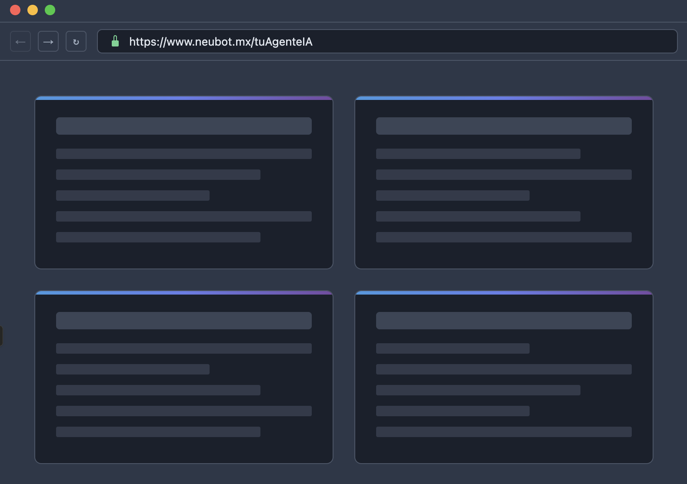The width and height of the screenshot is (687, 484).
Task: Click the last placeholder line in the bottom-right card
Action: [504, 432]
